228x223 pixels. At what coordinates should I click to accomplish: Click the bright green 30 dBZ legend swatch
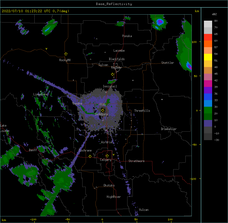coord(208,110)
